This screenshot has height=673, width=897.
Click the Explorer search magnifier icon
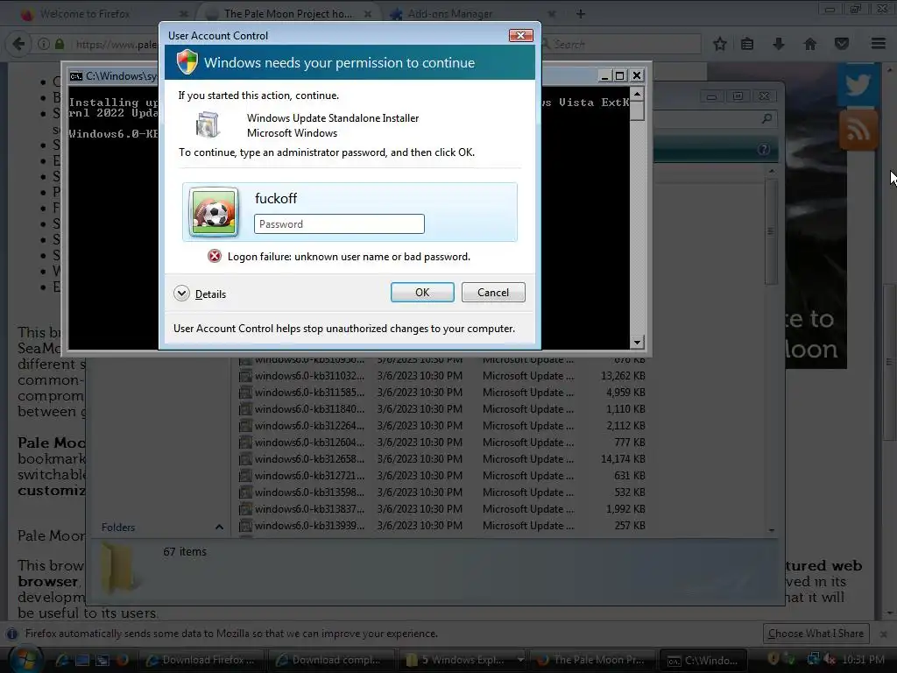(766, 118)
